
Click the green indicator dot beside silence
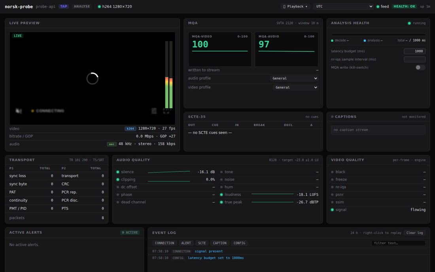pos(118,172)
